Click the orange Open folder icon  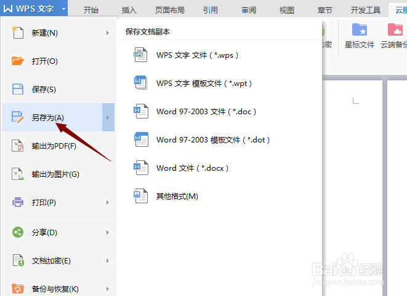click(x=18, y=61)
